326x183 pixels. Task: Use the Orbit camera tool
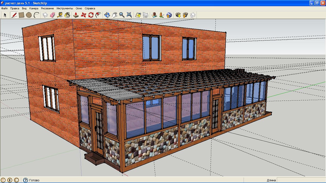click(107, 15)
